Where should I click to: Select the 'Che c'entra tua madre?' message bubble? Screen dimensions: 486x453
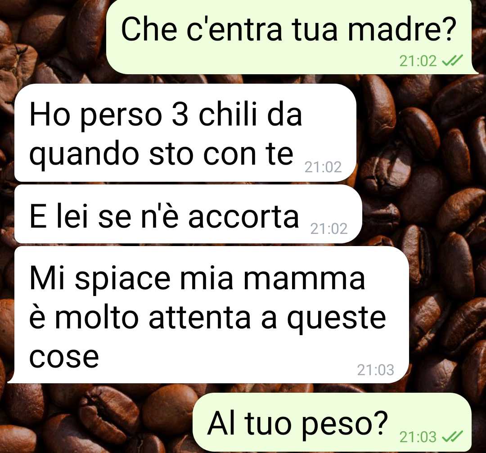coord(291,36)
